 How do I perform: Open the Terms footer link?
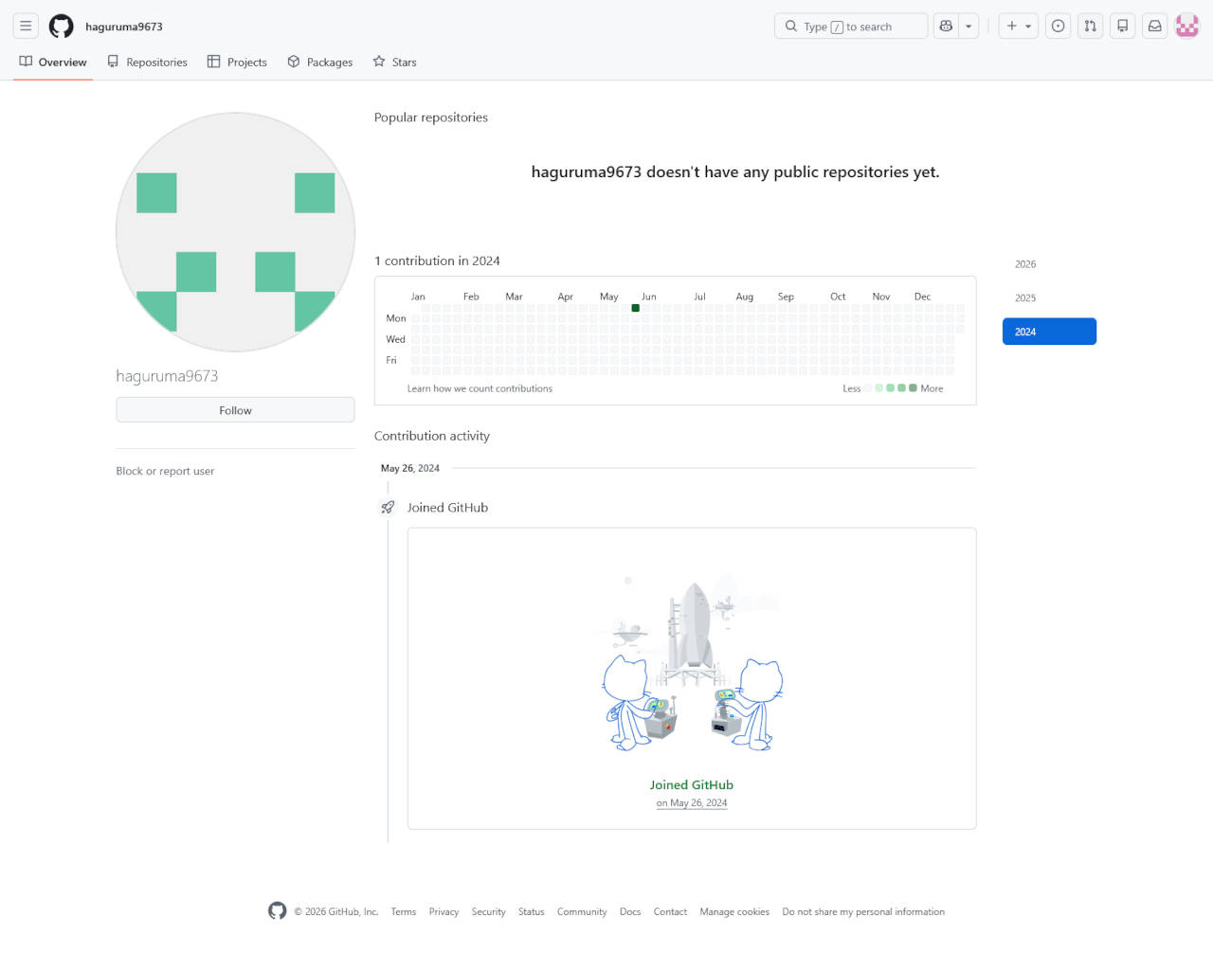coord(404,912)
